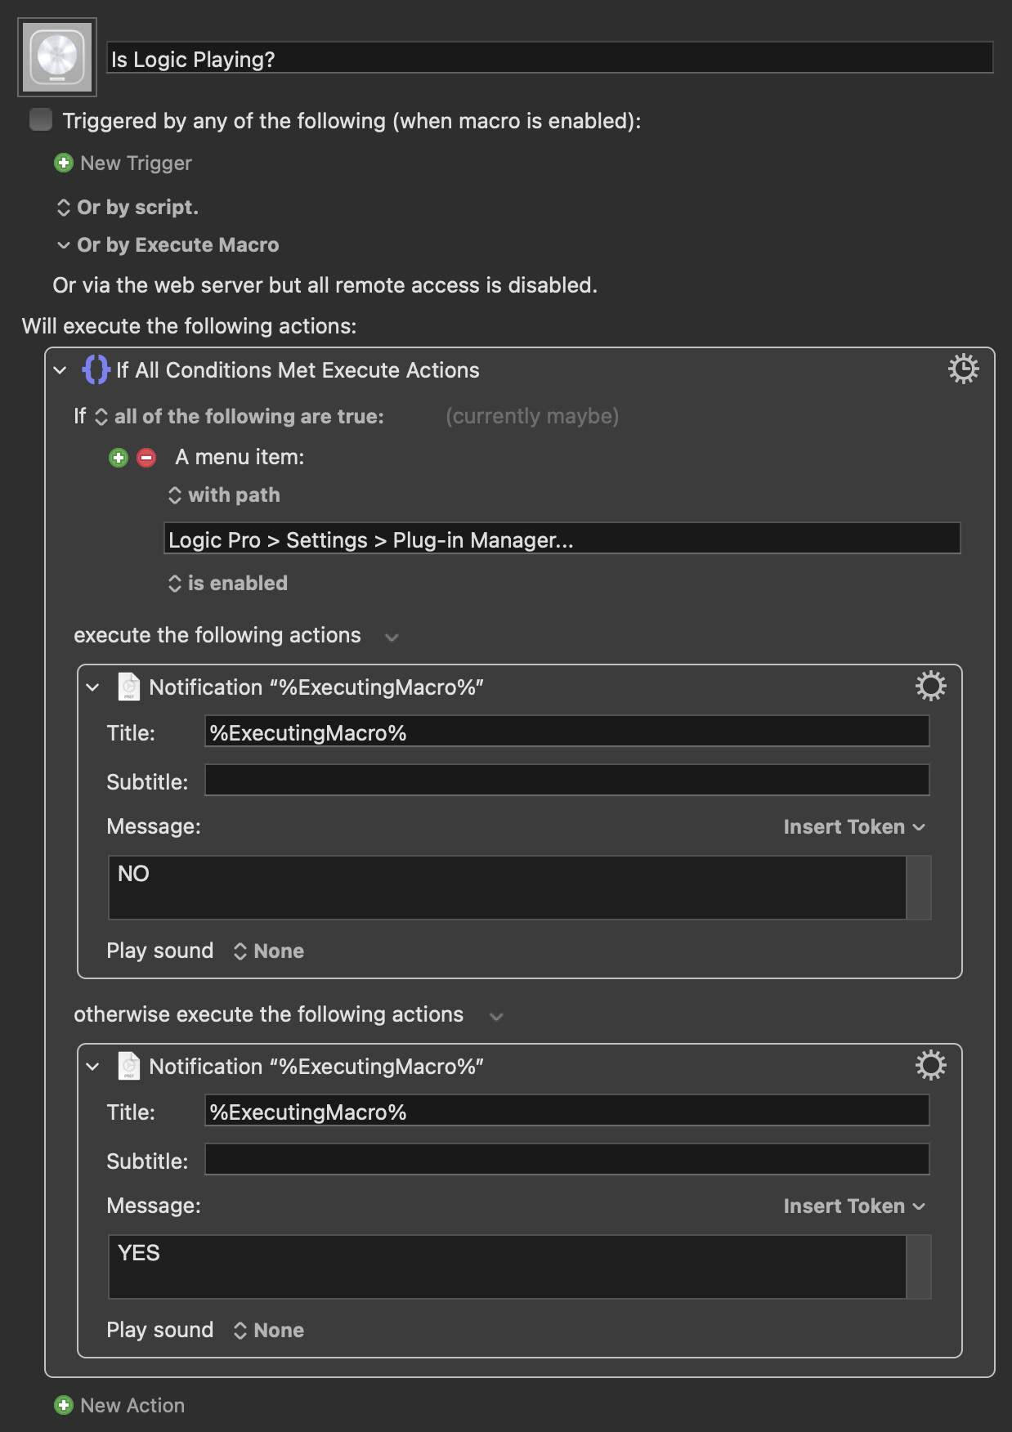The image size is (1012, 1432).
Task: Collapse the Or by Execute Macro section
Action: [63, 245]
